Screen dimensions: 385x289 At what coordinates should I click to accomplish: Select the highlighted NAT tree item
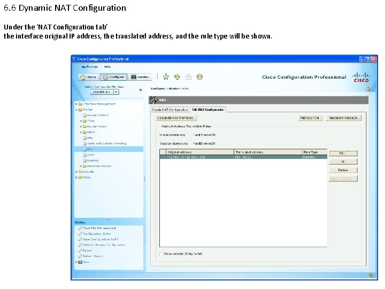(x=109, y=149)
